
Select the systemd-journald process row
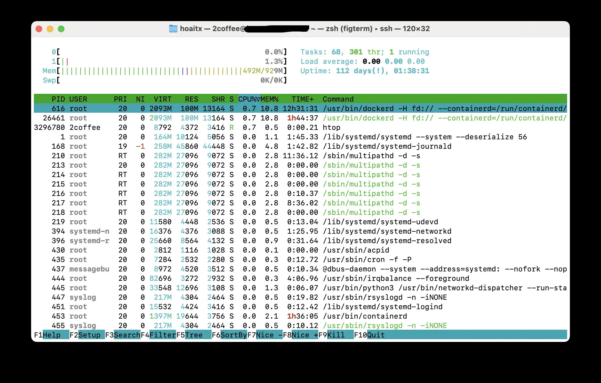click(300, 146)
